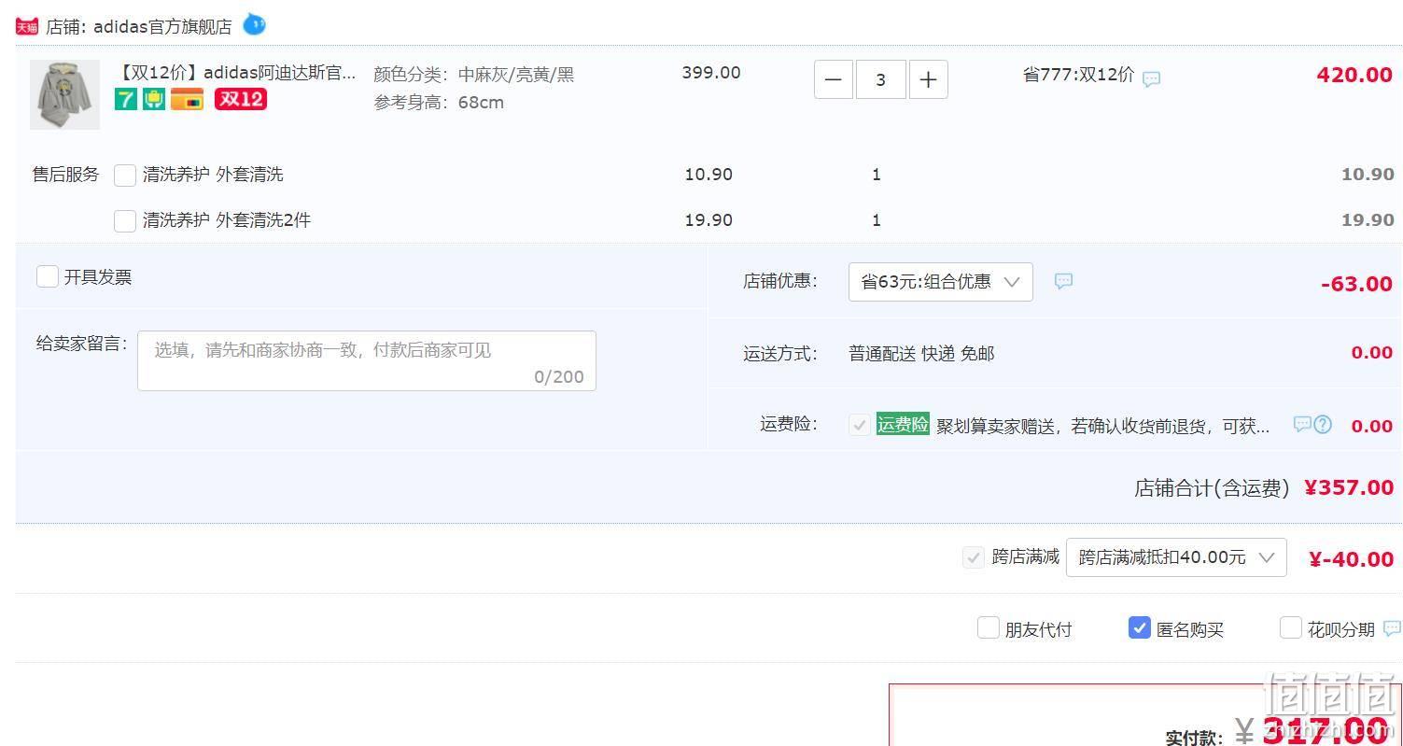Open adidas官方旗舰店 store link
Viewport: 1403px width, 746px height.
(162, 26)
